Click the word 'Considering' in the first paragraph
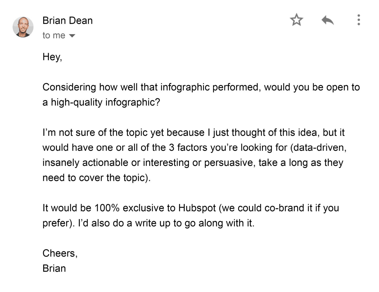Viewport: 379px width, 292px height. [x=69, y=87]
